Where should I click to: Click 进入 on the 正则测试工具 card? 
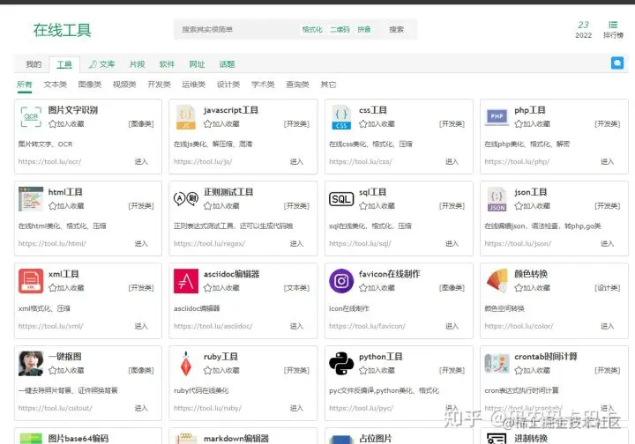[296, 244]
